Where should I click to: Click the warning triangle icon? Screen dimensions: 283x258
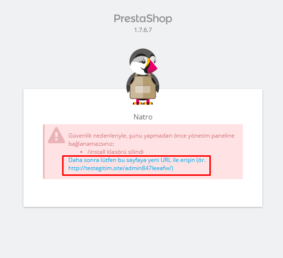tap(56, 135)
